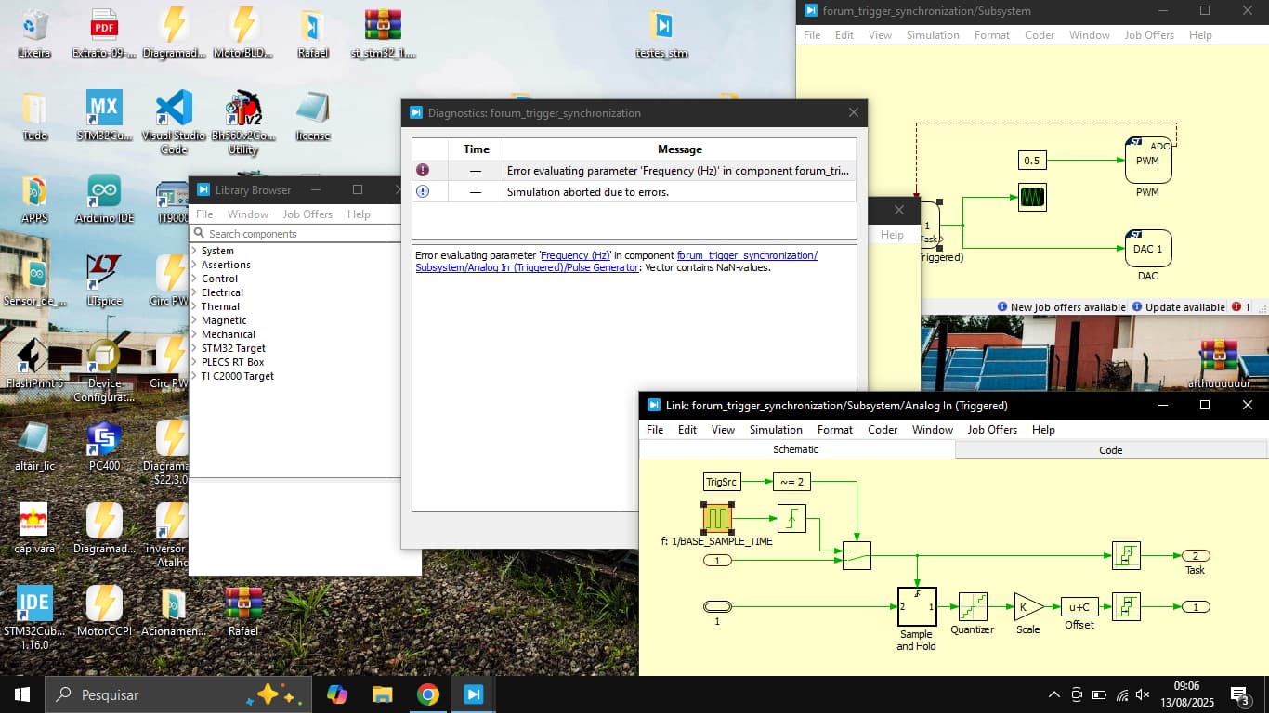
Task: Follow the 'Frequency (Hz)' parameter link
Action: 575,255
